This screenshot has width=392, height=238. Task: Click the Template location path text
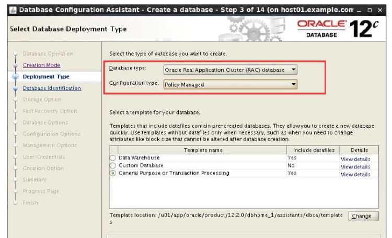[226, 218]
